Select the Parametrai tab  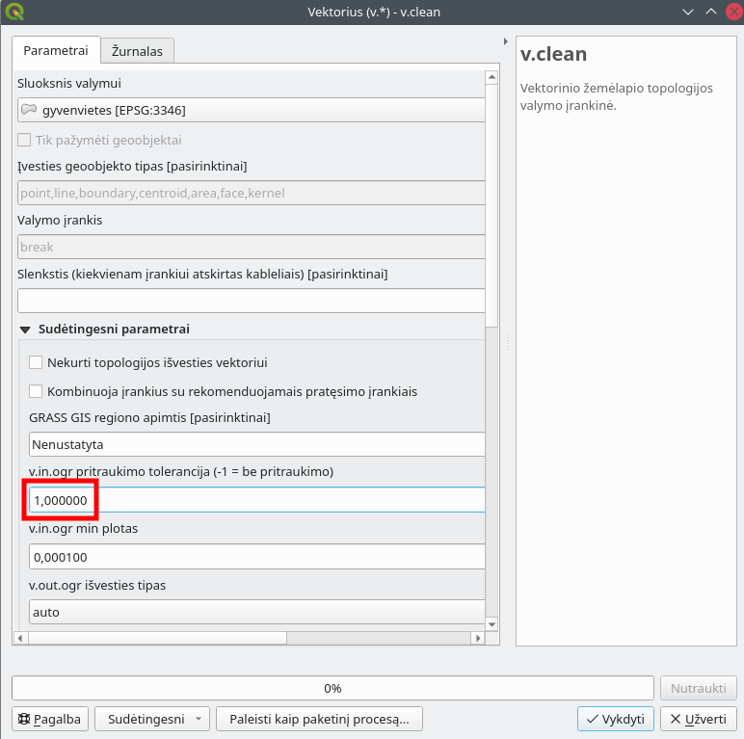56,50
